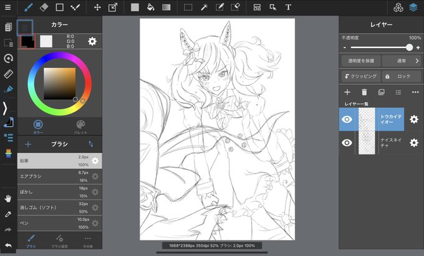Select the rectangular selection tool
Screen dimensions: 424x256
188,7
